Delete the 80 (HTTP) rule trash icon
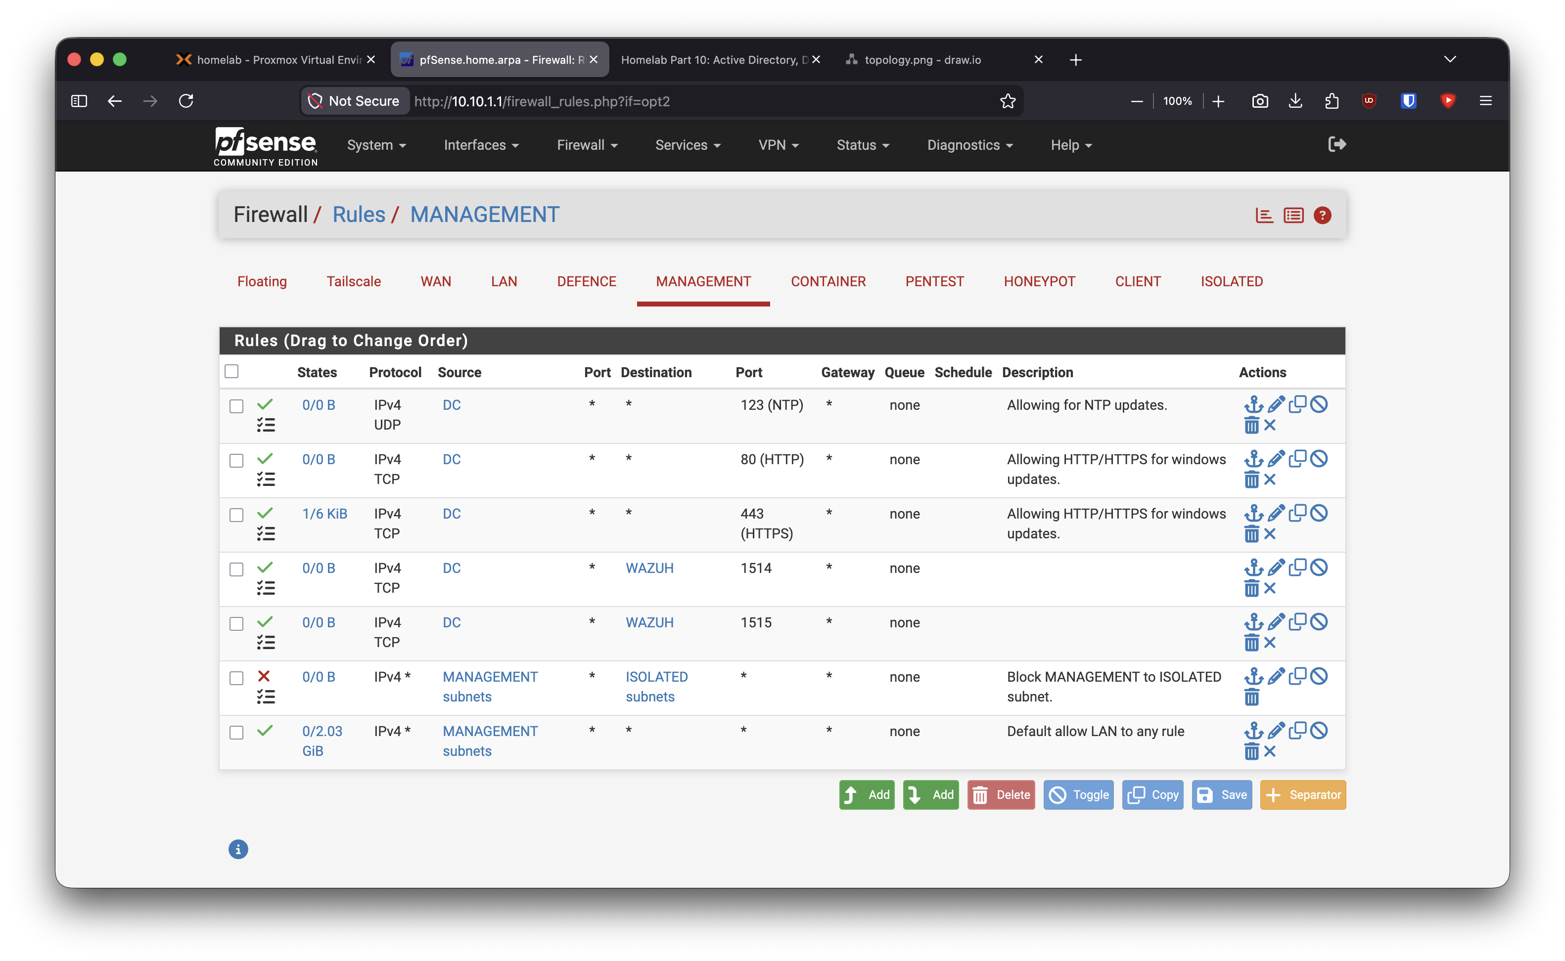This screenshot has width=1565, height=961. [1251, 480]
